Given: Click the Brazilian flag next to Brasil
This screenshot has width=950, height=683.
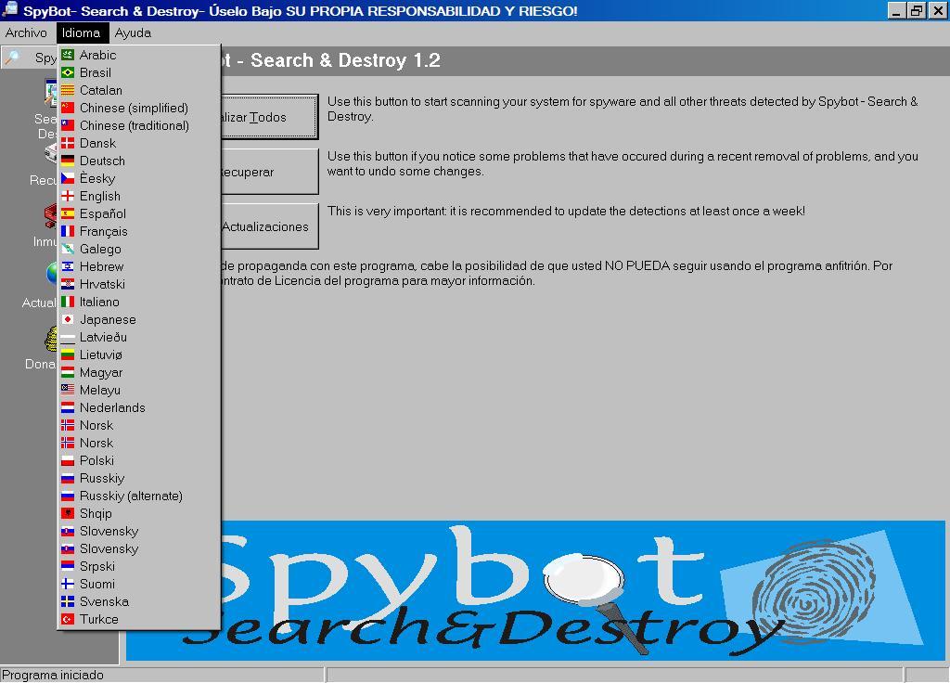Looking at the screenshot, I should pyautogui.click(x=68, y=72).
